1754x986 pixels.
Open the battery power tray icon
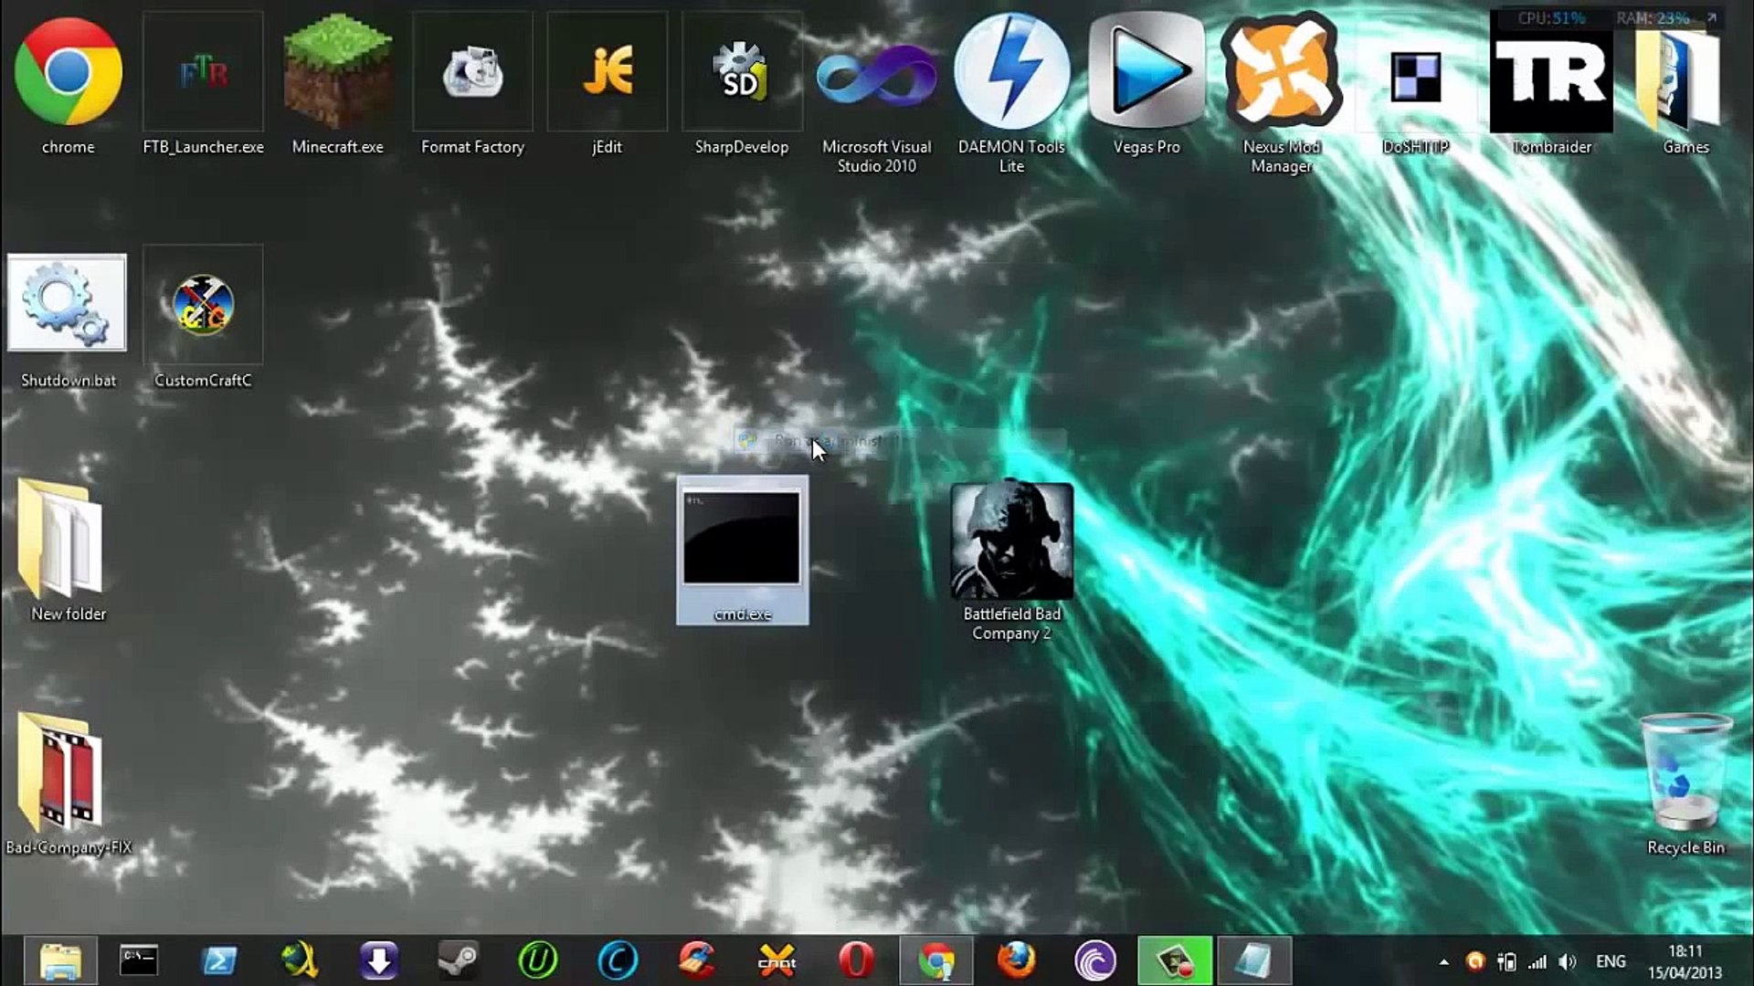click(x=1506, y=961)
